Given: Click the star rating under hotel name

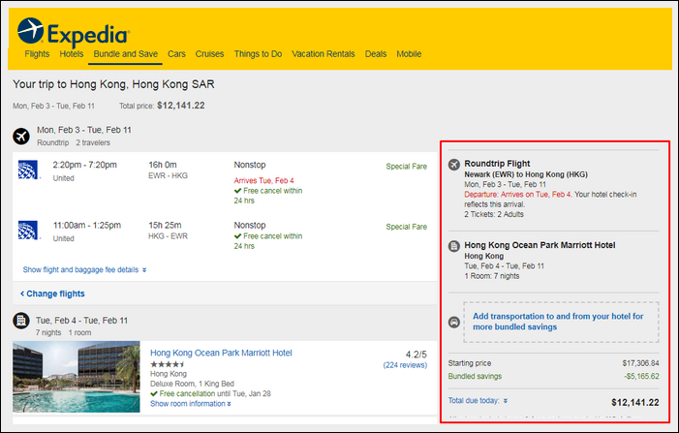Looking at the screenshot, I should click(168, 364).
